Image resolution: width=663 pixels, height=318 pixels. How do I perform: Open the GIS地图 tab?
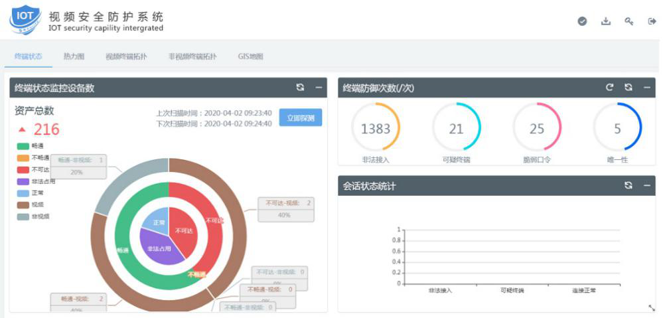tap(250, 56)
